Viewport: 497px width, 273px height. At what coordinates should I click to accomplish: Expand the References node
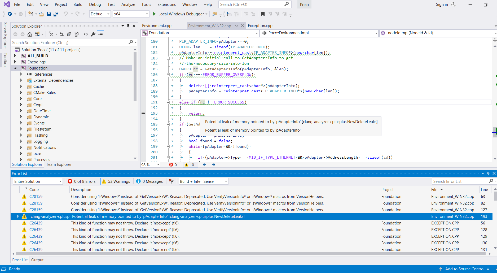point(21,74)
